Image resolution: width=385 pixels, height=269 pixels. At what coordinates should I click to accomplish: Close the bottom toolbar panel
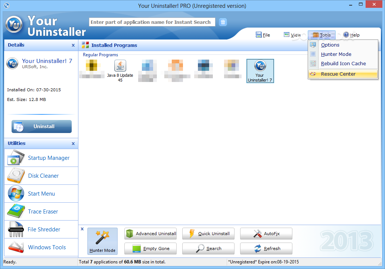pos(82,229)
